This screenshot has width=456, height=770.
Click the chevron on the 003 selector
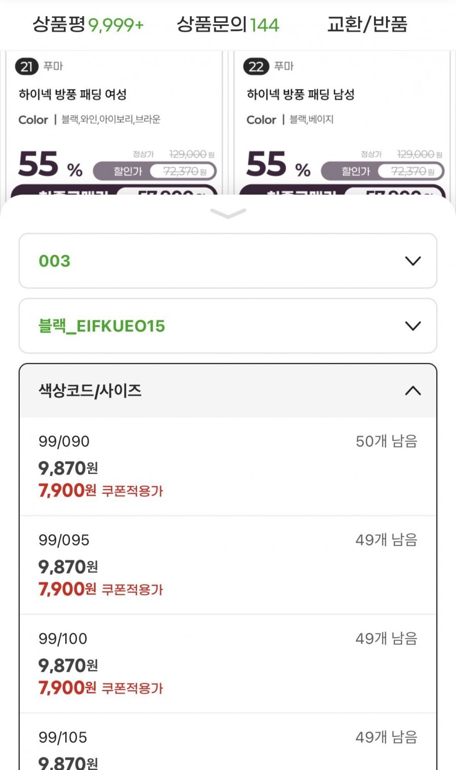(x=413, y=261)
